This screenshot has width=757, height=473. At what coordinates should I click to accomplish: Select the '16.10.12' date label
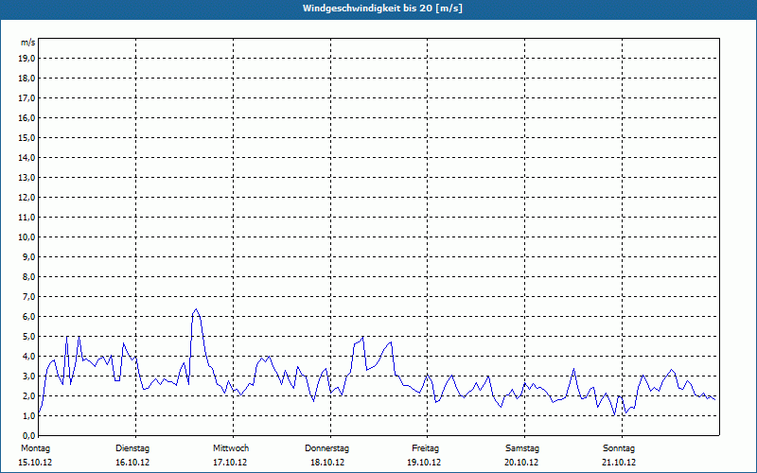(132, 463)
